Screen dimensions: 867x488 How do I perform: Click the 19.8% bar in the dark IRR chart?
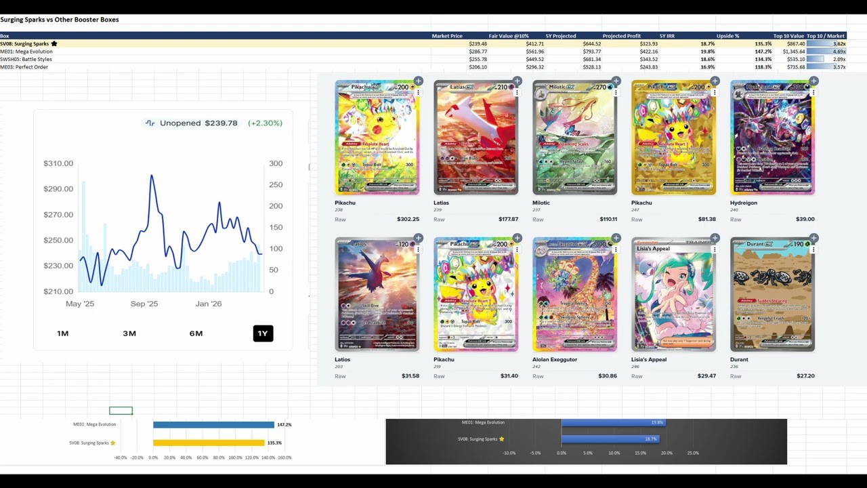click(x=614, y=422)
